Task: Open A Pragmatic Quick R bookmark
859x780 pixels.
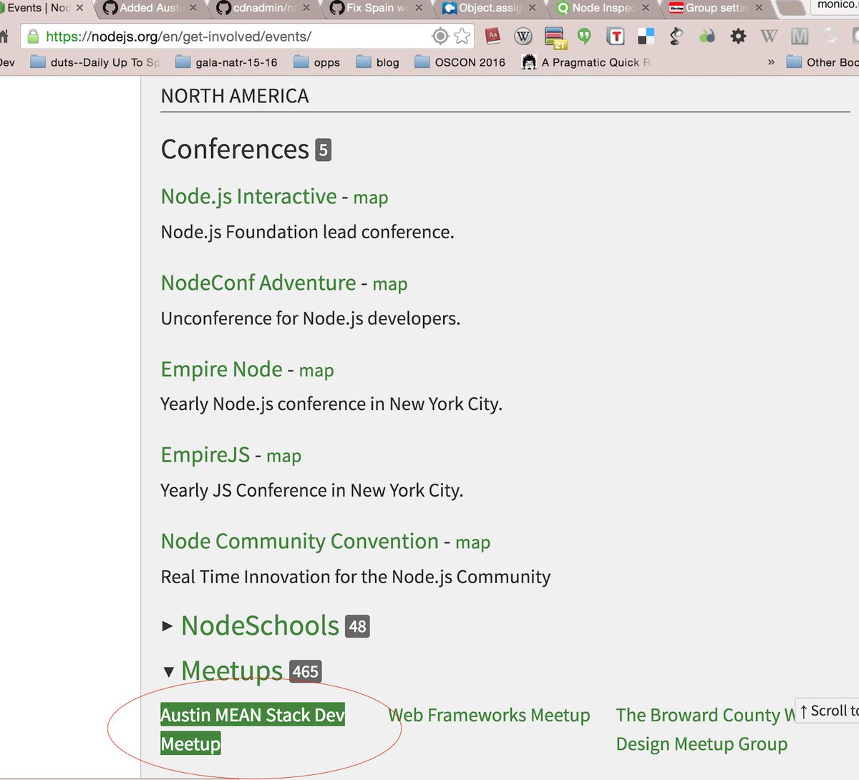Action: [586, 62]
